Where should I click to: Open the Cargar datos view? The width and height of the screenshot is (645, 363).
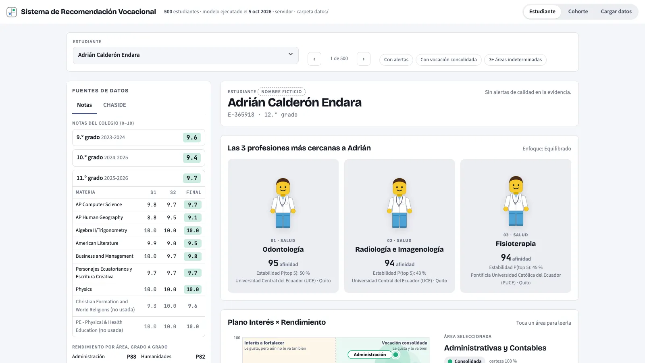(616, 12)
